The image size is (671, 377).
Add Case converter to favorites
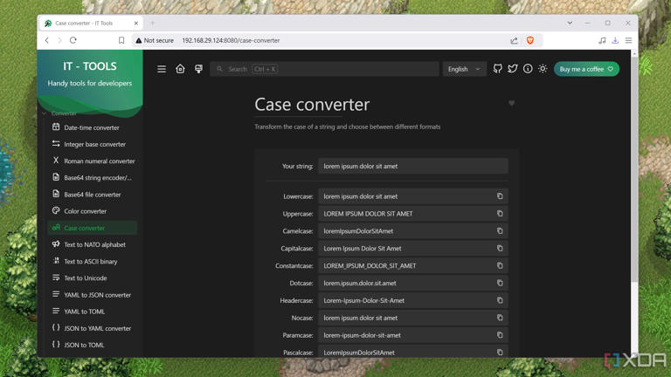point(512,103)
